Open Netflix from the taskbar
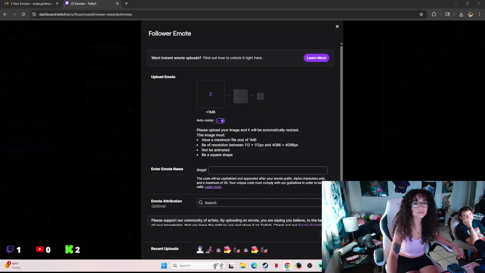Image resolution: width=485 pixels, height=273 pixels. click(x=276, y=265)
